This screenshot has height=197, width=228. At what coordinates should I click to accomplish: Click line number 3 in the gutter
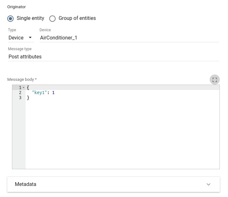(20, 98)
